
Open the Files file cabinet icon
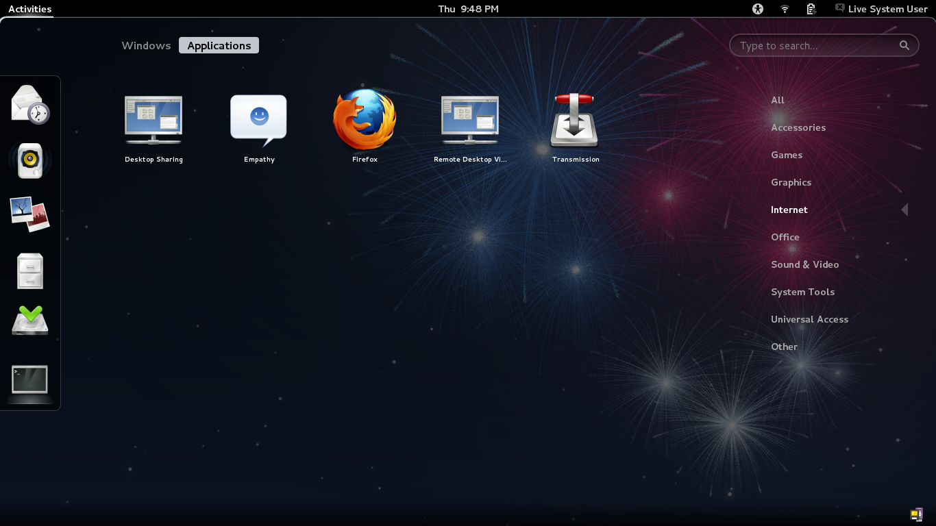[29, 270]
